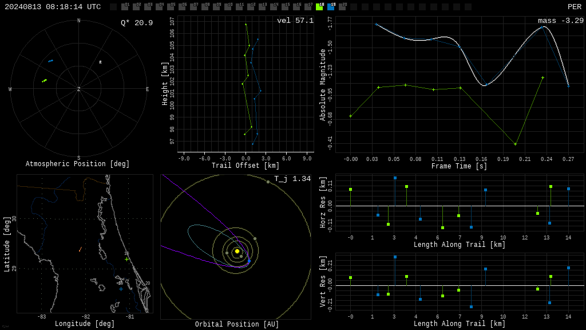Click the blue cross station marker on map
Image resolution: width=586 pixels, height=330 pixels.
tap(121, 289)
